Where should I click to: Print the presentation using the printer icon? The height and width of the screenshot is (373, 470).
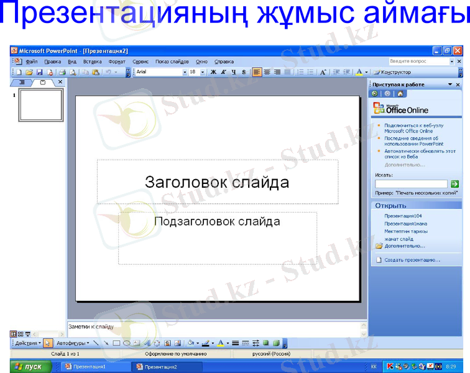(62, 72)
